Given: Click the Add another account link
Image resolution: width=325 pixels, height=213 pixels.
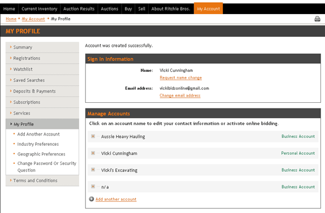Looking at the screenshot, I should tap(116, 199).
